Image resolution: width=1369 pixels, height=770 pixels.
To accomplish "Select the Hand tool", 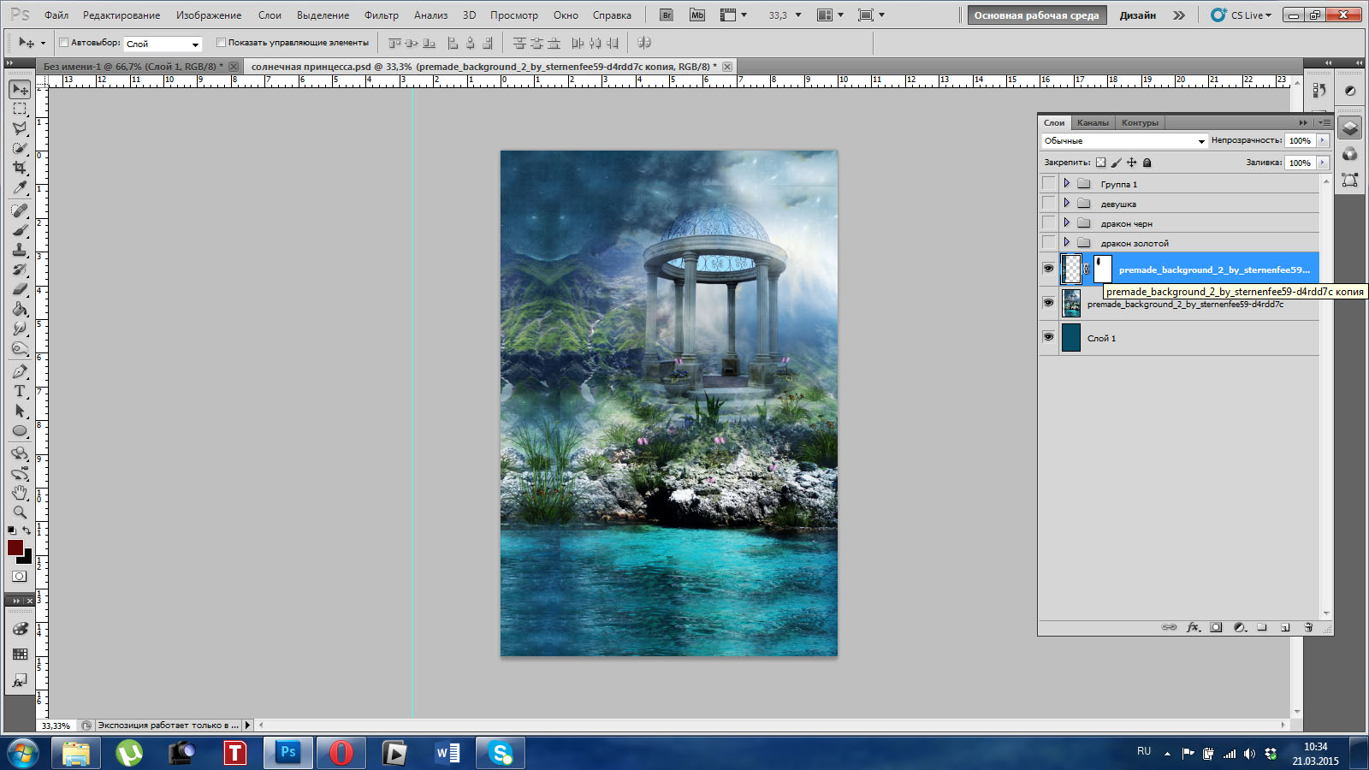I will pyautogui.click(x=20, y=493).
